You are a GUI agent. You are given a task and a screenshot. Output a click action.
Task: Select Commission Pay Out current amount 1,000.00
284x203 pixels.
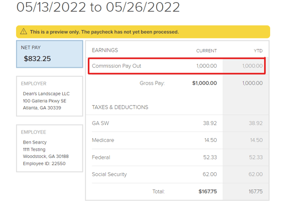point(207,66)
